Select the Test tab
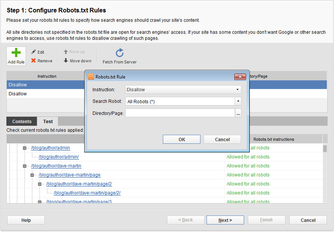This screenshot has width=334, height=232. [48, 121]
